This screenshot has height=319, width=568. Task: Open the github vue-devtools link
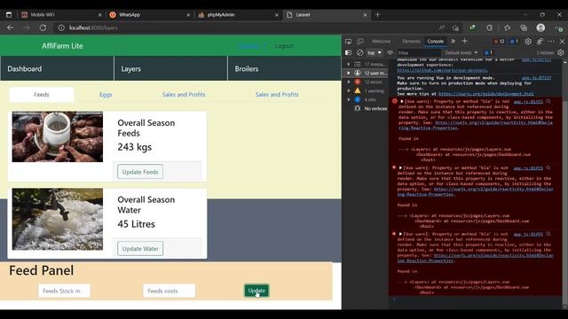442,70
